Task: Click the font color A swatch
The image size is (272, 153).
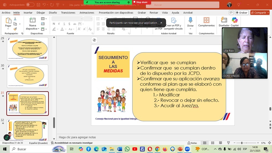Action: click(62, 29)
